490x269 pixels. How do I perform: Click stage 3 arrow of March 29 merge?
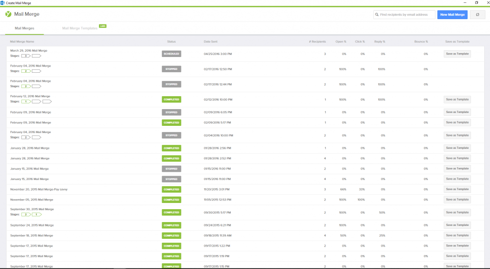26,56
